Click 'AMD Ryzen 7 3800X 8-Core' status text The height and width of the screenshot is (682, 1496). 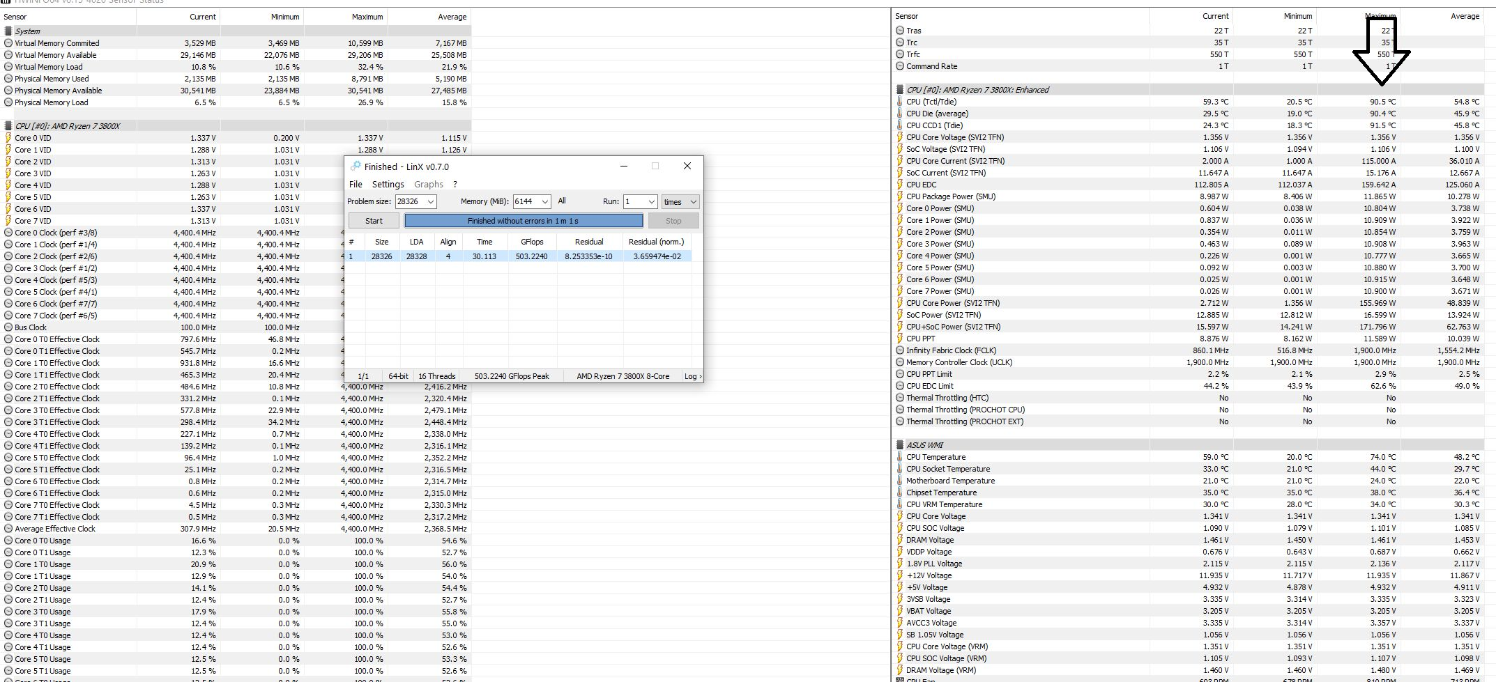pyautogui.click(x=623, y=376)
